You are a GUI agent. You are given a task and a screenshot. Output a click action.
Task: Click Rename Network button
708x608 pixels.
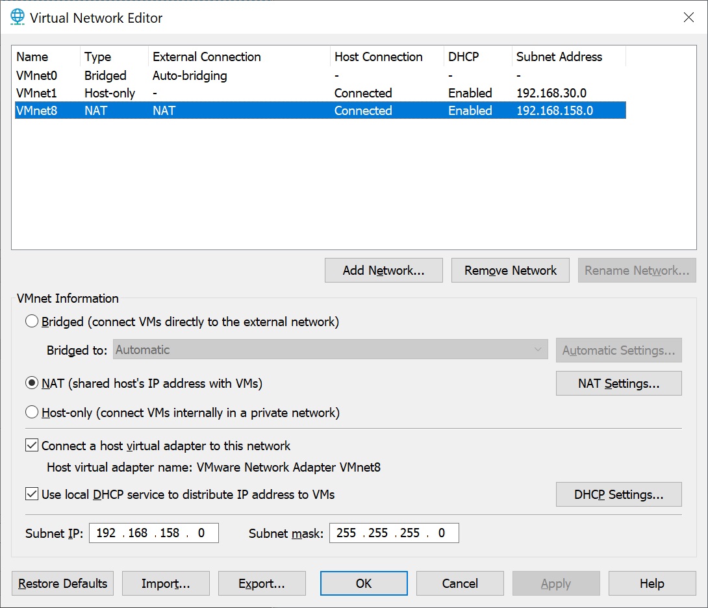(637, 270)
